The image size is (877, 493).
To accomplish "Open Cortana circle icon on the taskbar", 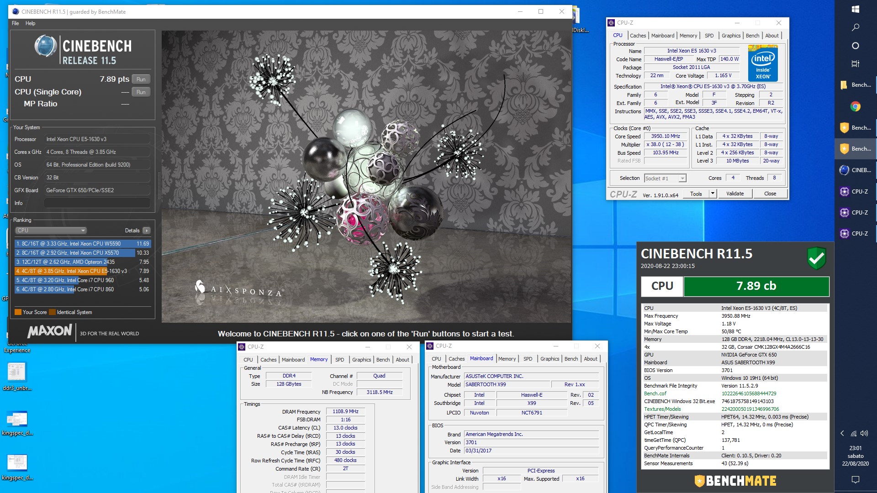I will 856,46.
